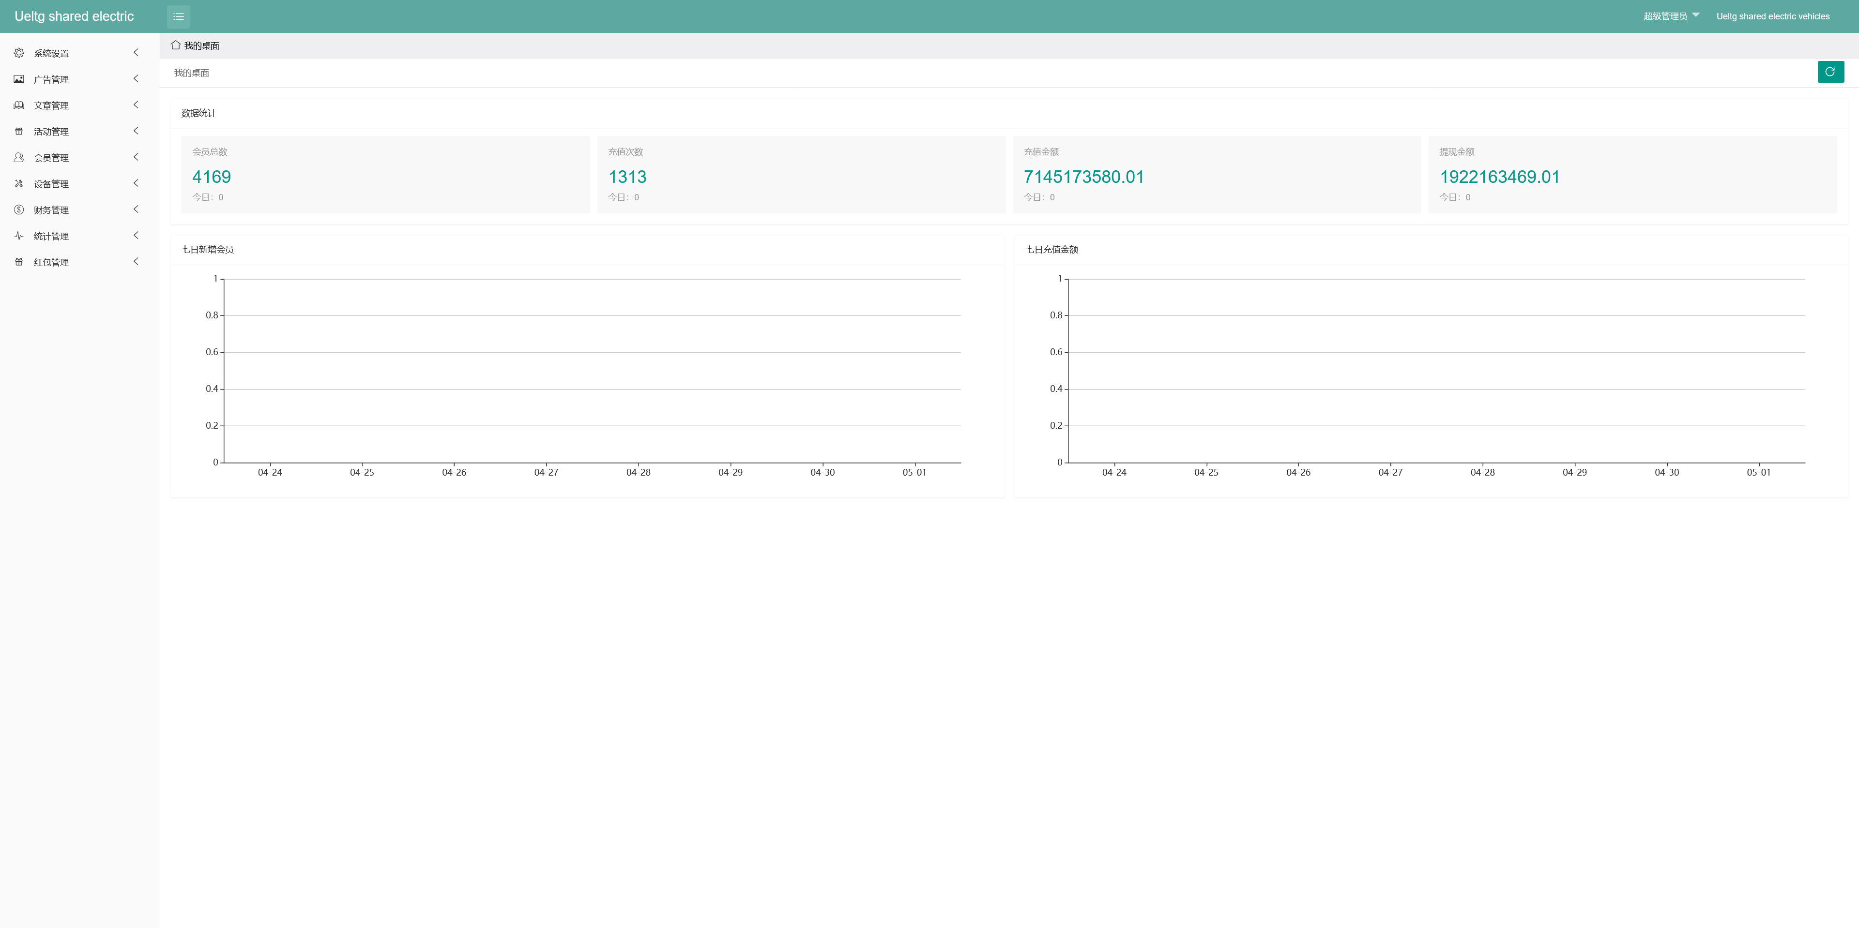Click the gift icon beside 活动管理
Viewport: 1859px width, 928px height.
pos(19,131)
